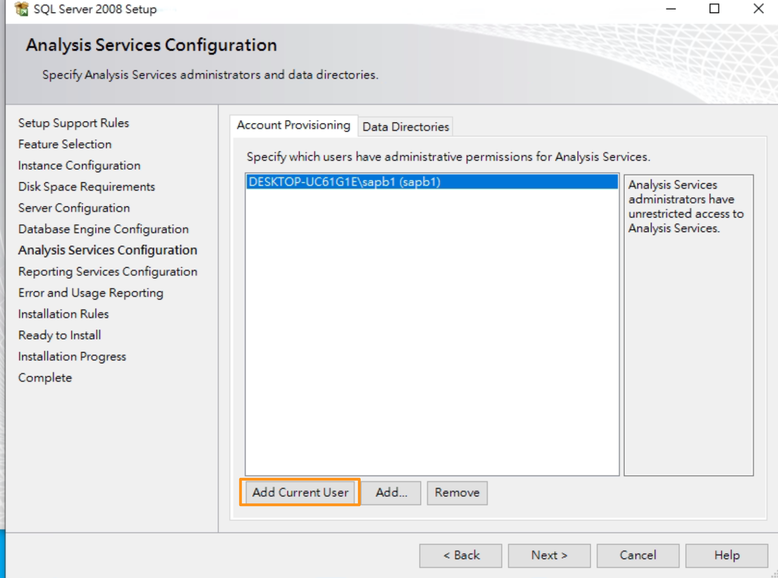Viewport: 778px width, 578px height.
Task: Click the Remove button
Action: [x=457, y=493]
